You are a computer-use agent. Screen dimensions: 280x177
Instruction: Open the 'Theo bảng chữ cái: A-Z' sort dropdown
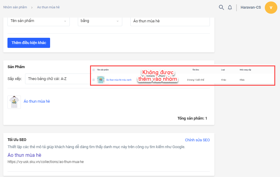point(57,79)
